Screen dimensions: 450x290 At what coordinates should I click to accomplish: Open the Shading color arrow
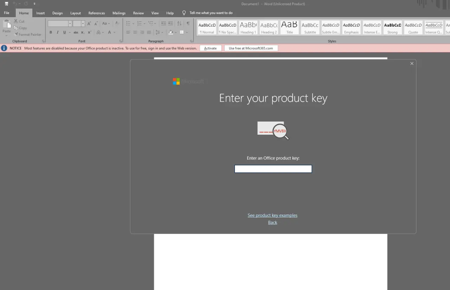tap(176, 32)
